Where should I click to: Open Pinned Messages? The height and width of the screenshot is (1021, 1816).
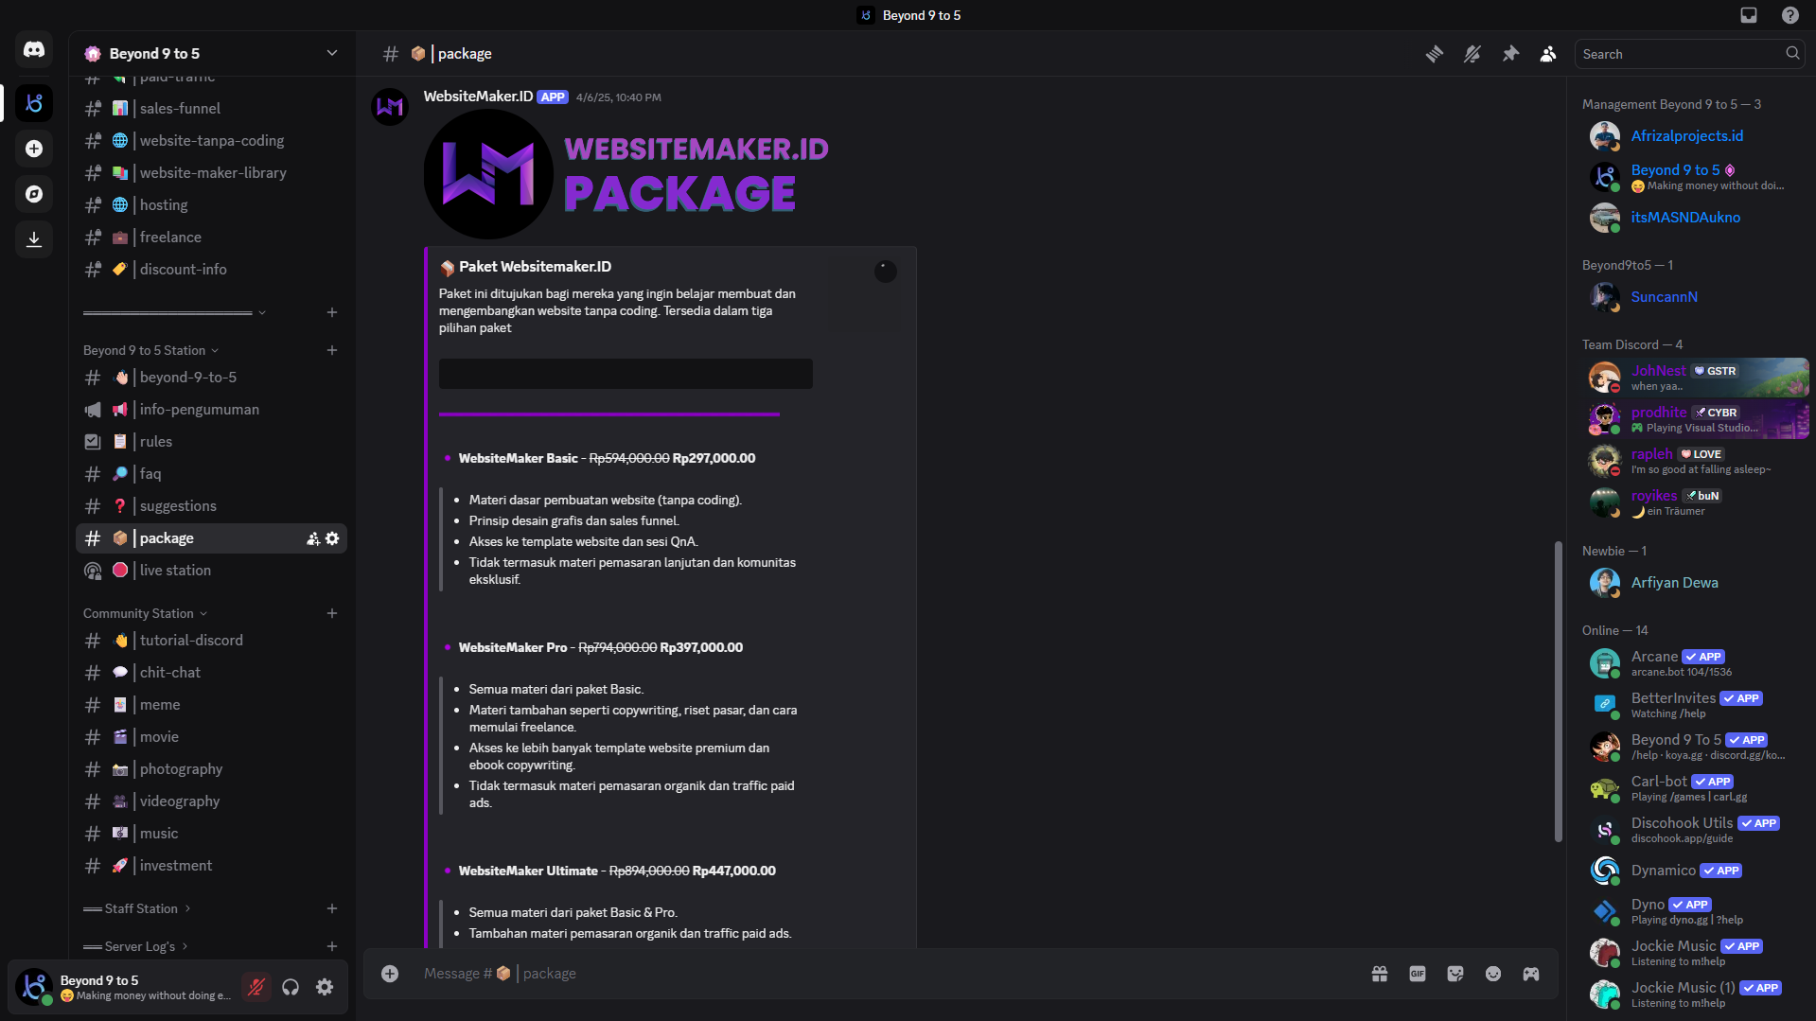coord(1510,54)
